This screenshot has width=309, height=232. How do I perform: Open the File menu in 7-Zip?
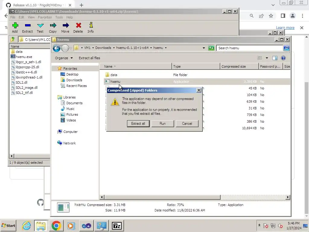pyautogui.click(x=13, y=17)
